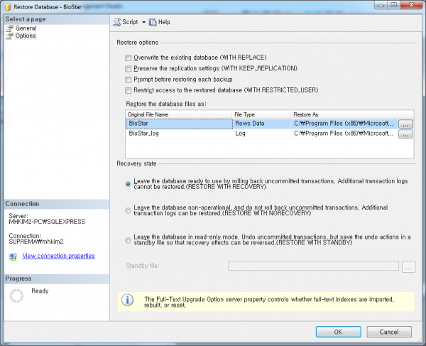
Task: Browse restore path for BioStar data file
Action: pyautogui.click(x=405, y=124)
